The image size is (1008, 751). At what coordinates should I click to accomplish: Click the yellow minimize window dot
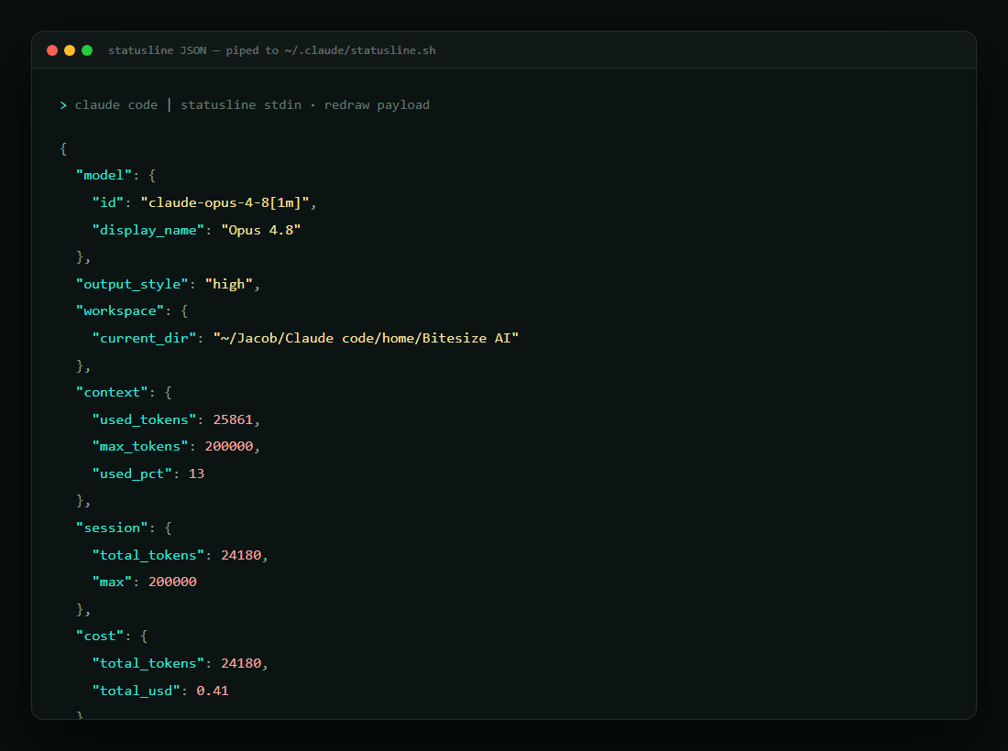click(70, 50)
